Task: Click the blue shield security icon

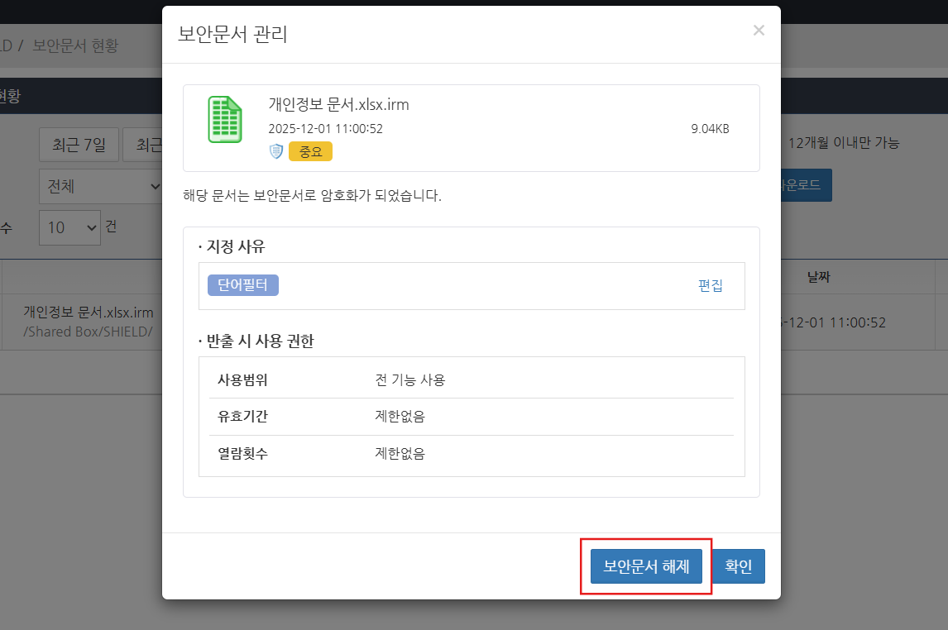Action: tap(276, 151)
